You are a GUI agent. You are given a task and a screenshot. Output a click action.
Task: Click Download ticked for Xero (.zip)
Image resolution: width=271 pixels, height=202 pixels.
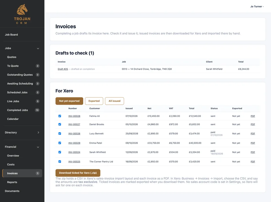coord(78,173)
